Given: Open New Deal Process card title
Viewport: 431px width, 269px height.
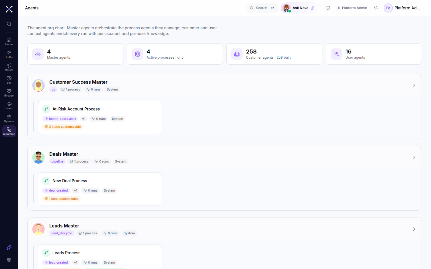Looking at the screenshot, I should pos(70,181).
